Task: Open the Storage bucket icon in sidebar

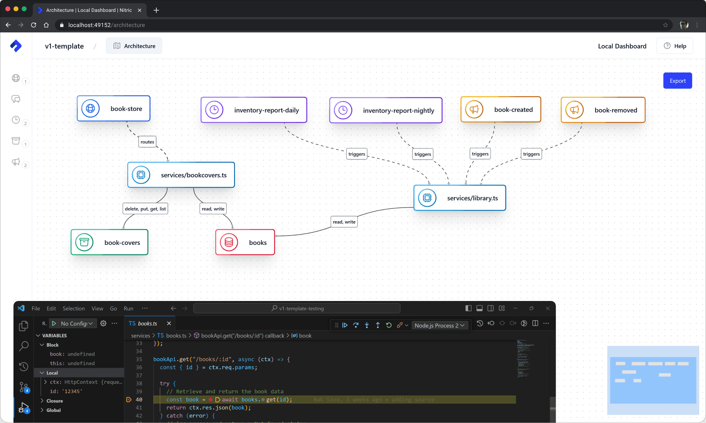Action: (x=16, y=141)
